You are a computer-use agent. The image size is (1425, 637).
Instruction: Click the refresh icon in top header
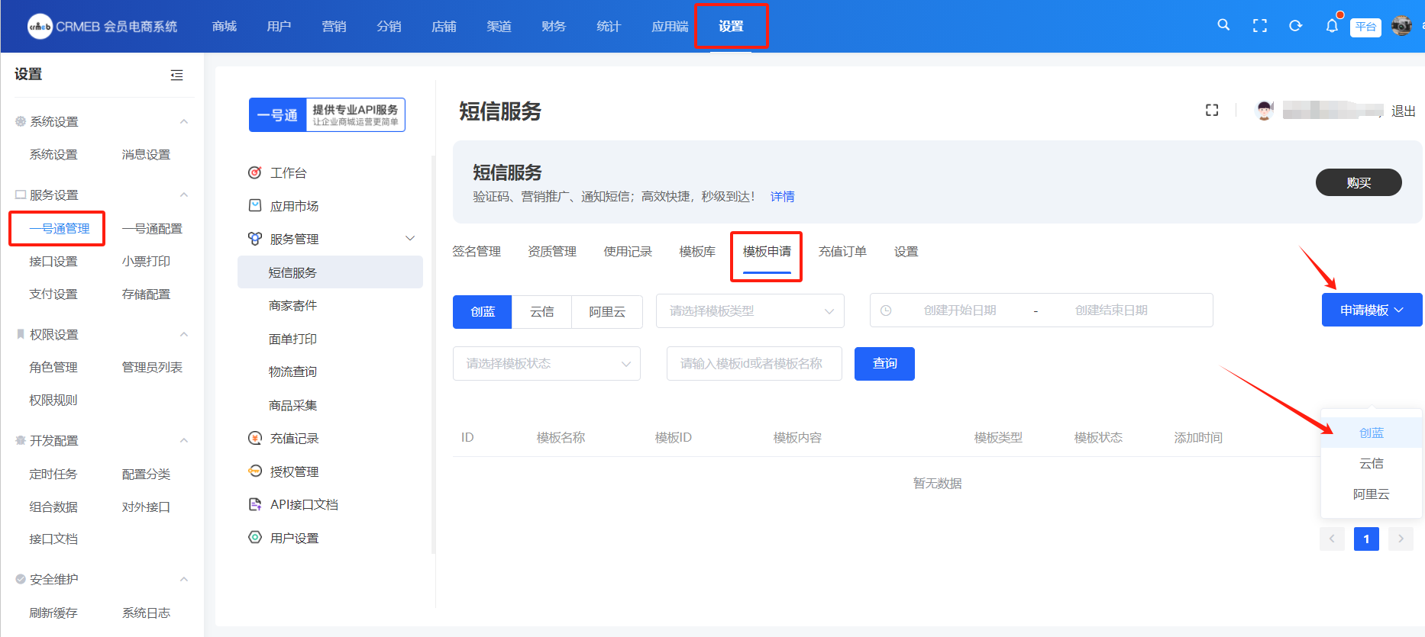pos(1296,26)
